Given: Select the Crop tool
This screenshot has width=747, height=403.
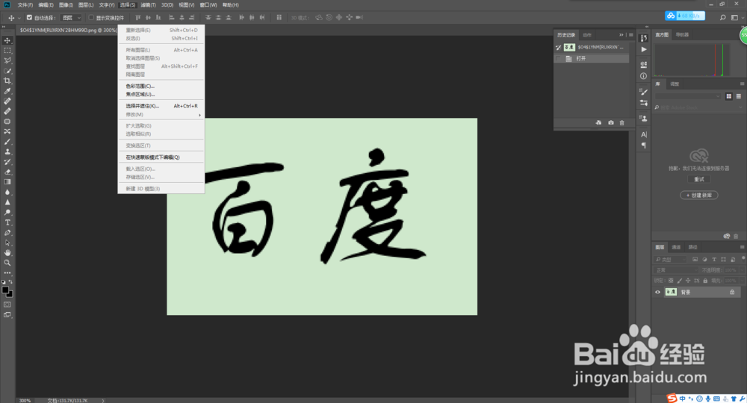Looking at the screenshot, I should (x=7, y=81).
